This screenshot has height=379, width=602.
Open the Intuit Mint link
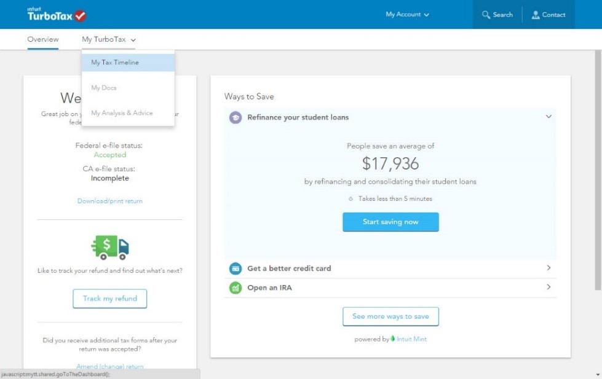tap(411, 339)
